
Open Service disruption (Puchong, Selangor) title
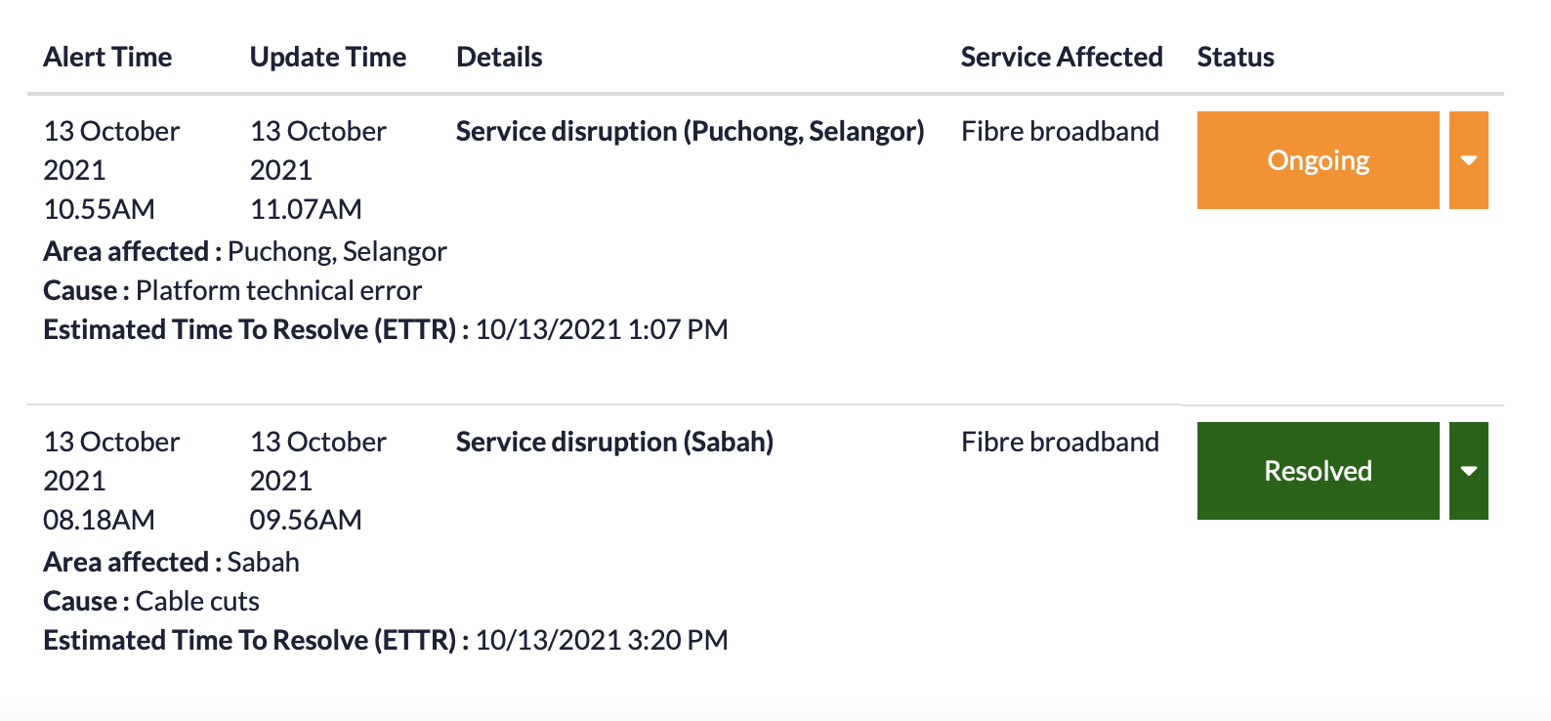(690, 132)
